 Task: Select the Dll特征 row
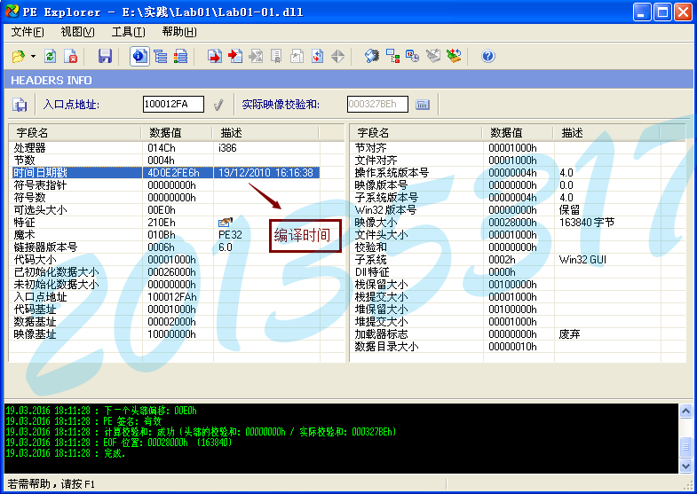point(507,272)
